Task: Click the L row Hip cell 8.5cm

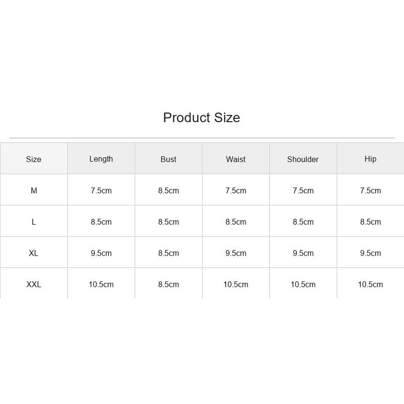Action: tap(370, 222)
